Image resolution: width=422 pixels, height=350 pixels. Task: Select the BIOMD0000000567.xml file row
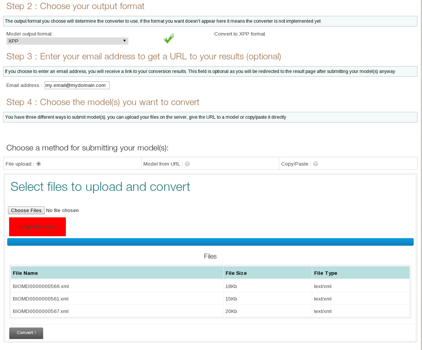[x=41, y=311]
